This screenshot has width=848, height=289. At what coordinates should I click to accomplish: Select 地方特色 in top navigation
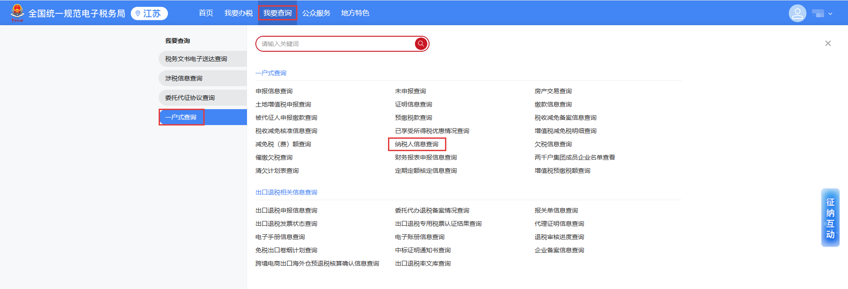coord(355,13)
